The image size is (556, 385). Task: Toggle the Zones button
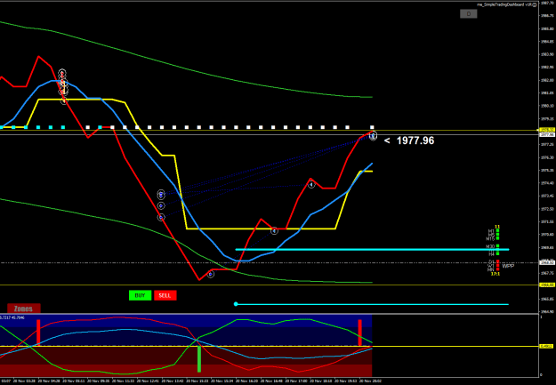click(24, 309)
